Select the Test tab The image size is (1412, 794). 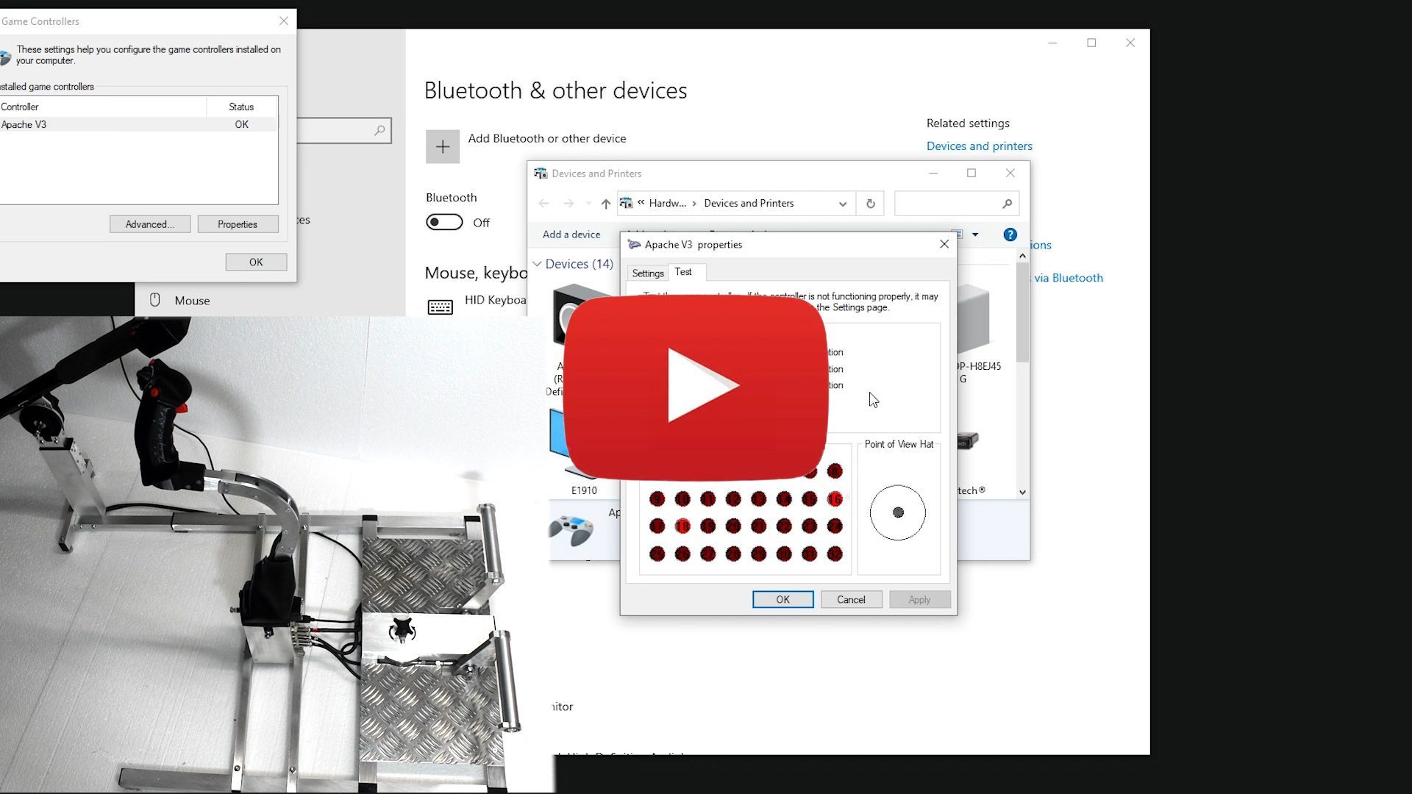(683, 272)
